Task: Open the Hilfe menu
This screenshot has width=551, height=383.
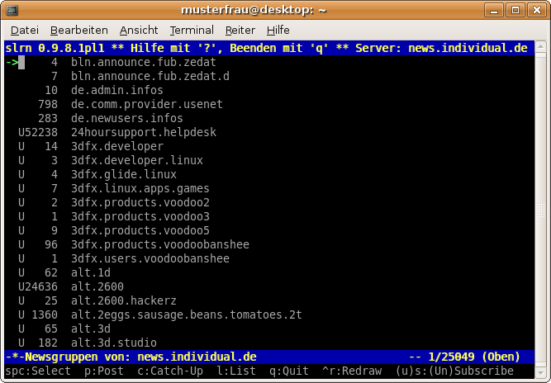Action: click(278, 30)
